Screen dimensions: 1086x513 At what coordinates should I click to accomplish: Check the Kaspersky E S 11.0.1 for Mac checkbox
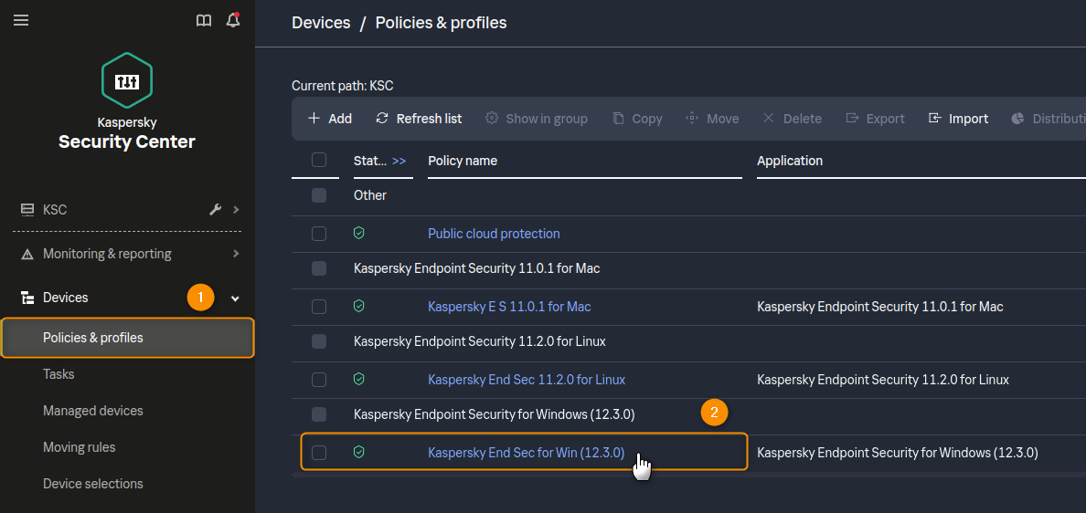319,307
